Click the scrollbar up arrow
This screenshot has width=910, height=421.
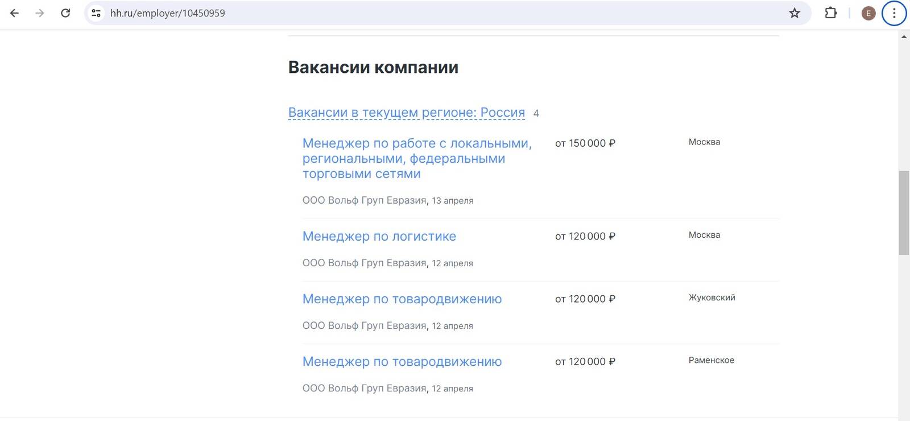[x=904, y=37]
